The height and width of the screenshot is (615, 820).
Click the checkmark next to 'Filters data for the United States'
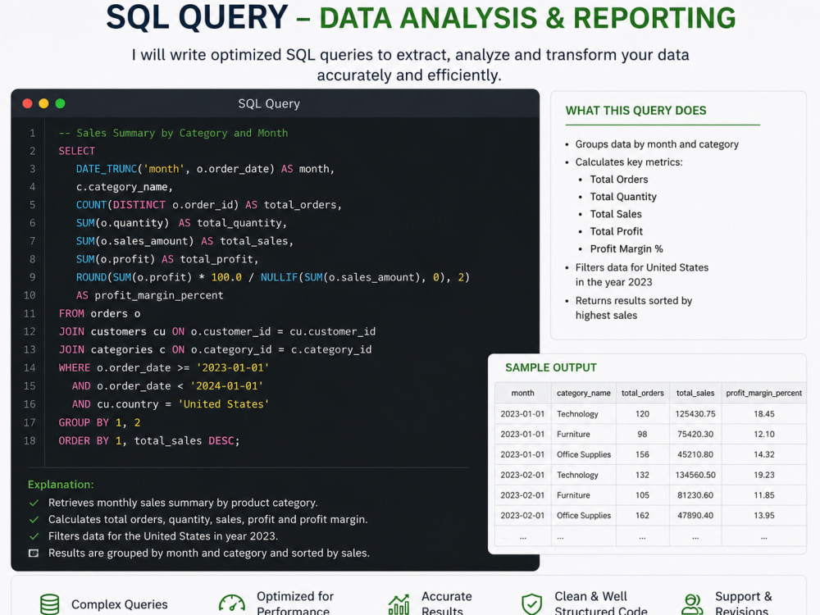(34, 536)
